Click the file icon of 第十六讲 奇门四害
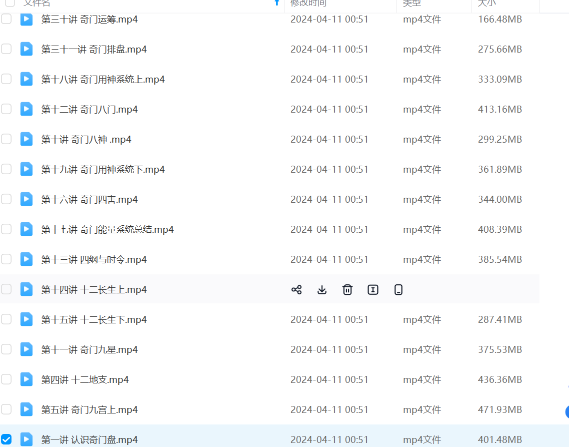Screen dimensions: 569x447 (26, 199)
